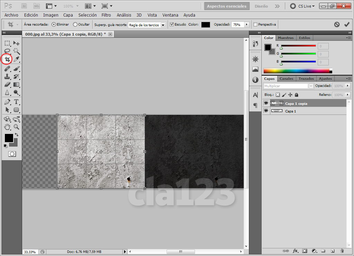Screen dimensions: 354x256
Task: Select the Rounded Rectangle shape tool
Action: click(16, 110)
